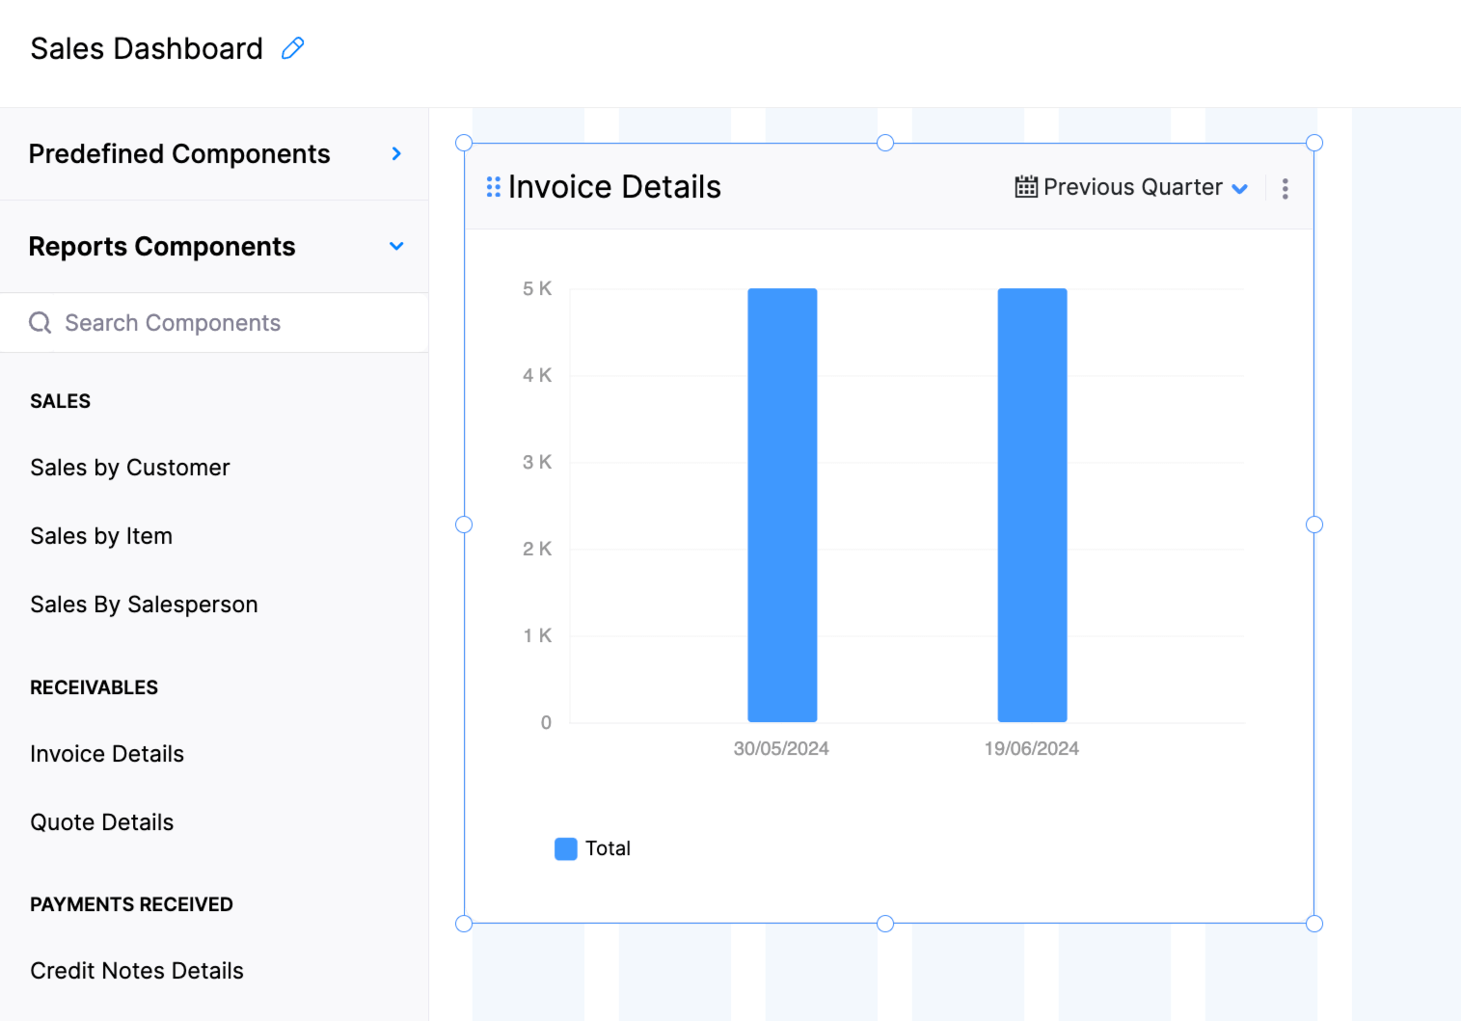Click the top-center resize handle of widget
Screen dimensions: 1461x1021
[x=885, y=143]
